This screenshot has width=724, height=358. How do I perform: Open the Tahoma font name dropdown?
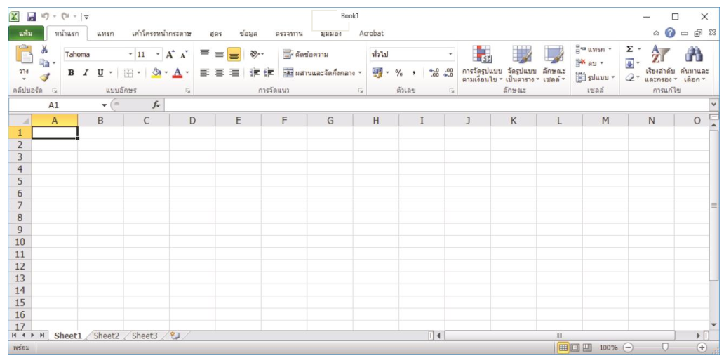click(x=130, y=55)
